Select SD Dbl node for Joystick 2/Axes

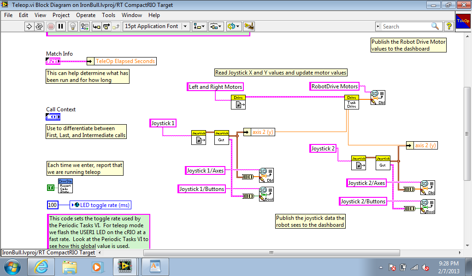428,188
